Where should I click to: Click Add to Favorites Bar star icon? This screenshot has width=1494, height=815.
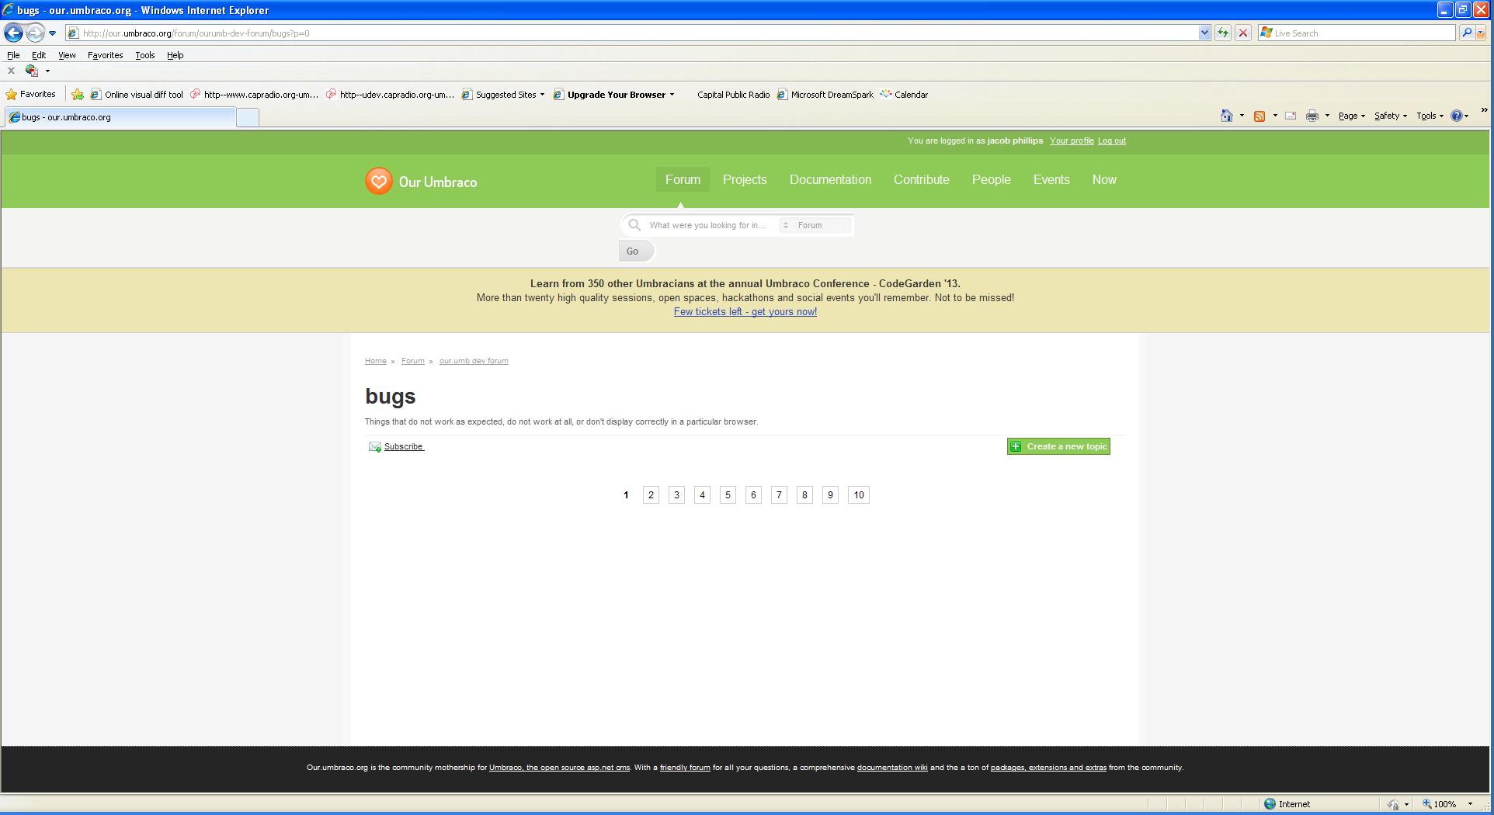[x=78, y=95]
